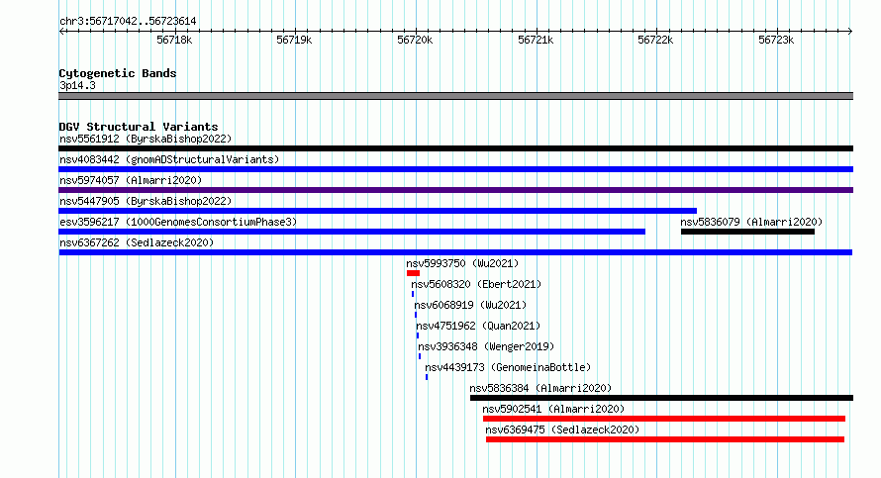Image resolution: width=881 pixels, height=478 pixels.
Task: Select the blue bar for nsv4083442
Action: [x=455, y=169]
